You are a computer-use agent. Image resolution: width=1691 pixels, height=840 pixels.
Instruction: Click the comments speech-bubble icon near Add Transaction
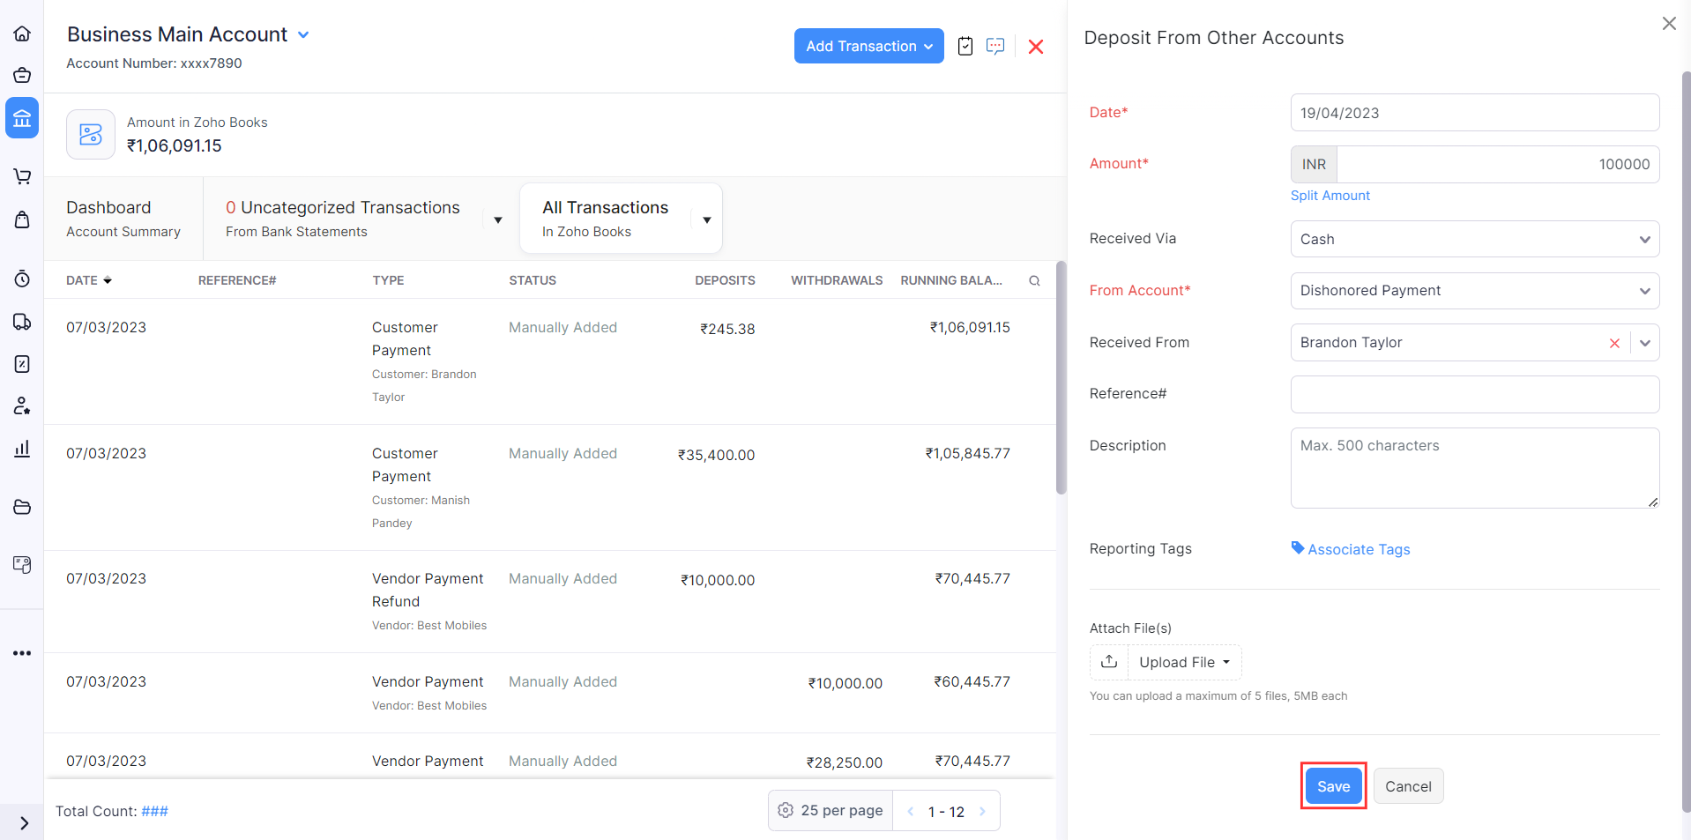tap(995, 46)
